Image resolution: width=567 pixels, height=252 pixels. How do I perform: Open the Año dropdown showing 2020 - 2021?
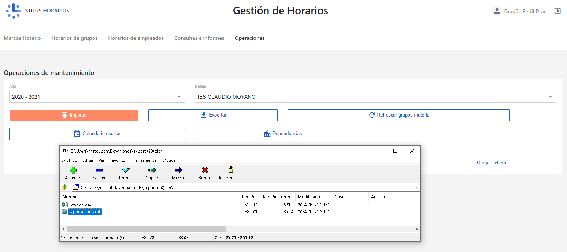97,97
